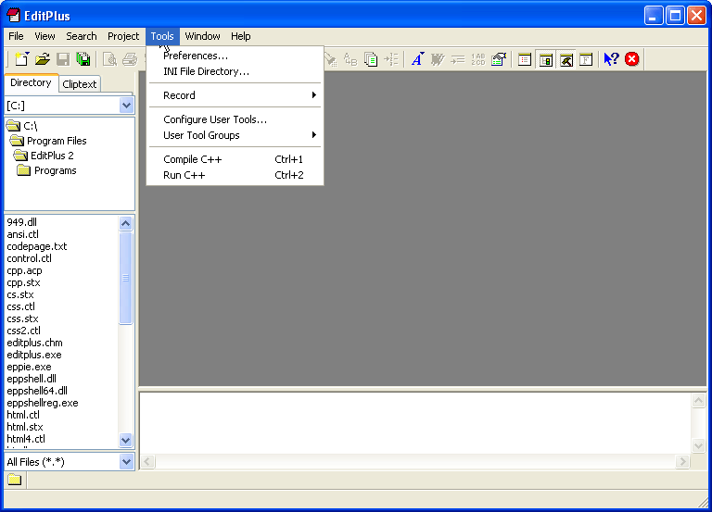Click the Preferences checklist toolbar icon
This screenshot has height=512, width=712.
(x=499, y=59)
